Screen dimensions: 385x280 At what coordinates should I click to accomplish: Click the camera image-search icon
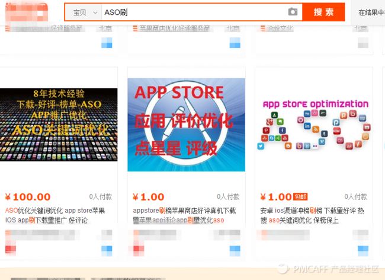(293, 12)
